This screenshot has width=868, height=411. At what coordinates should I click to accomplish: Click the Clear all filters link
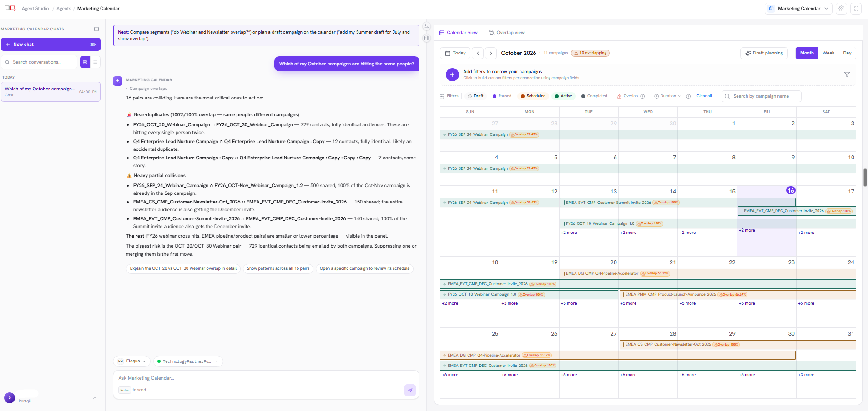pyautogui.click(x=704, y=96)
